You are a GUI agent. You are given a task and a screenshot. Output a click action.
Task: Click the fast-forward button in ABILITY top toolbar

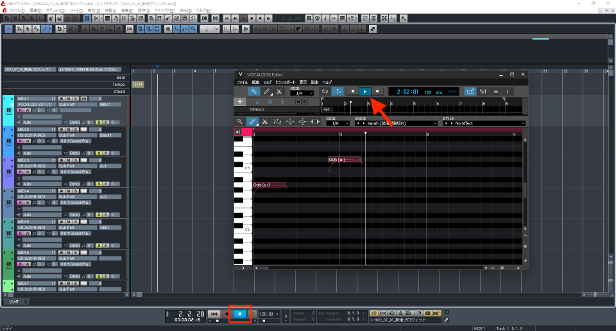268,18
